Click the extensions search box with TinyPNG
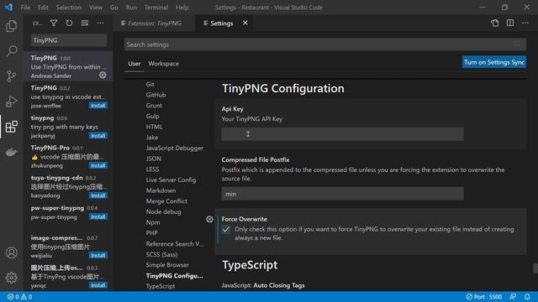Viewport: 538px width, 302px height. tap(69, 40)
